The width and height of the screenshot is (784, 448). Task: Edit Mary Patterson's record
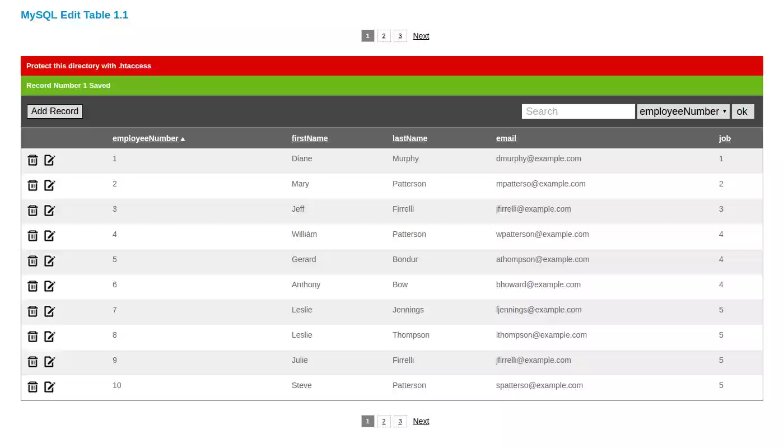[49, 185]
